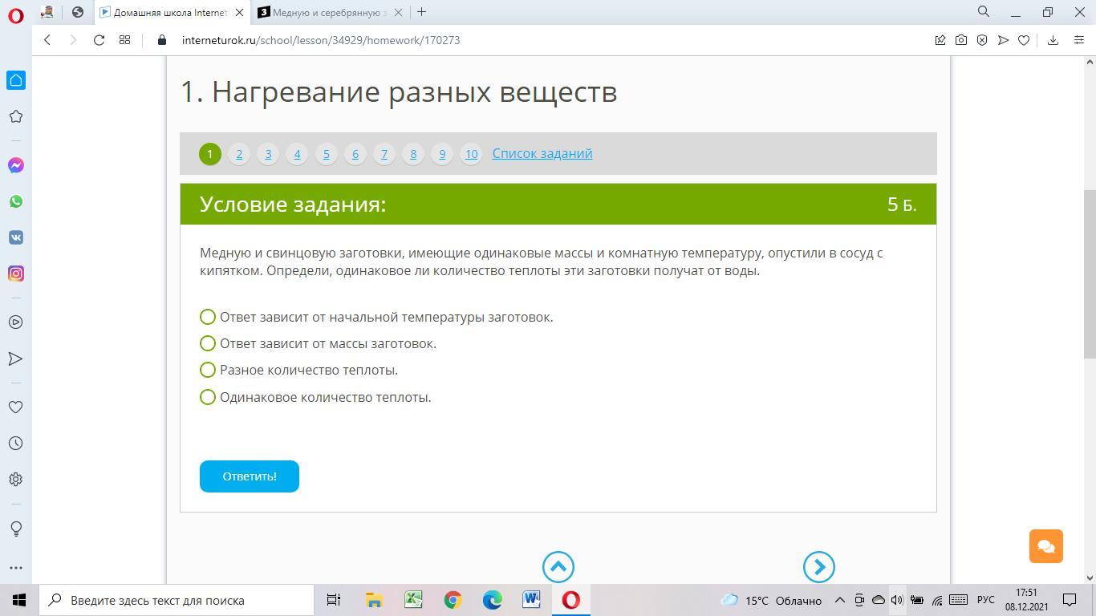The image size is (1096, 616).
Task: Open Opera easy setup panel
Action: pyautogui.click(x=1079, y=40)
